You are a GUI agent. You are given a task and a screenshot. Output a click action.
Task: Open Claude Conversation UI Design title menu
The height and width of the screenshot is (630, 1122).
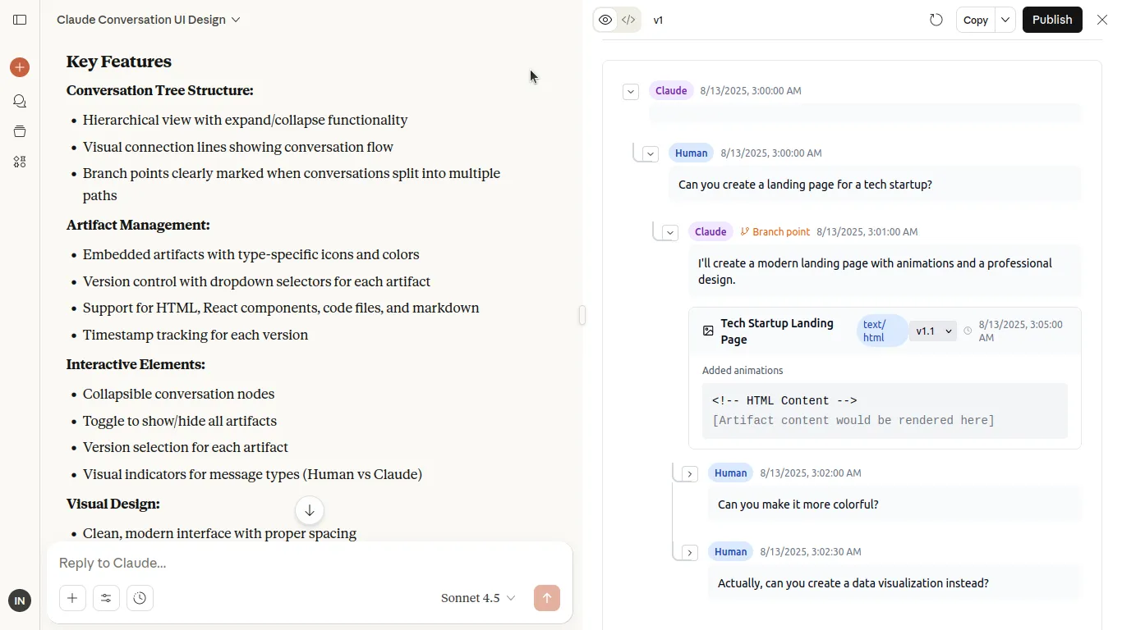[x=149, y=20]
